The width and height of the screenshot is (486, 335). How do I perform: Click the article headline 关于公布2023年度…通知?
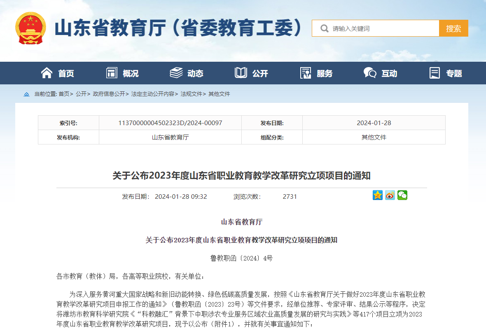(x=241, y=176)
